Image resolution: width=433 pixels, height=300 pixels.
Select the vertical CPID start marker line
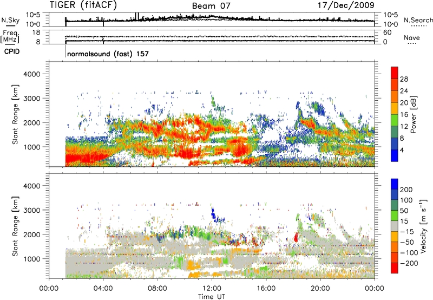(x=65, y=50)
